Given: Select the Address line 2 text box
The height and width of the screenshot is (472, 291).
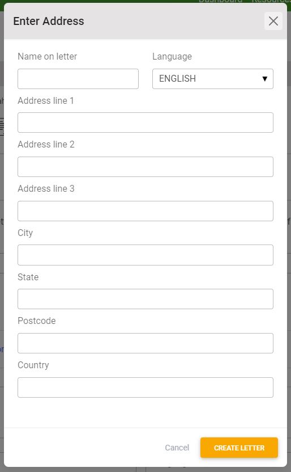Looking at the screenshot, I should tap(145, 167).
